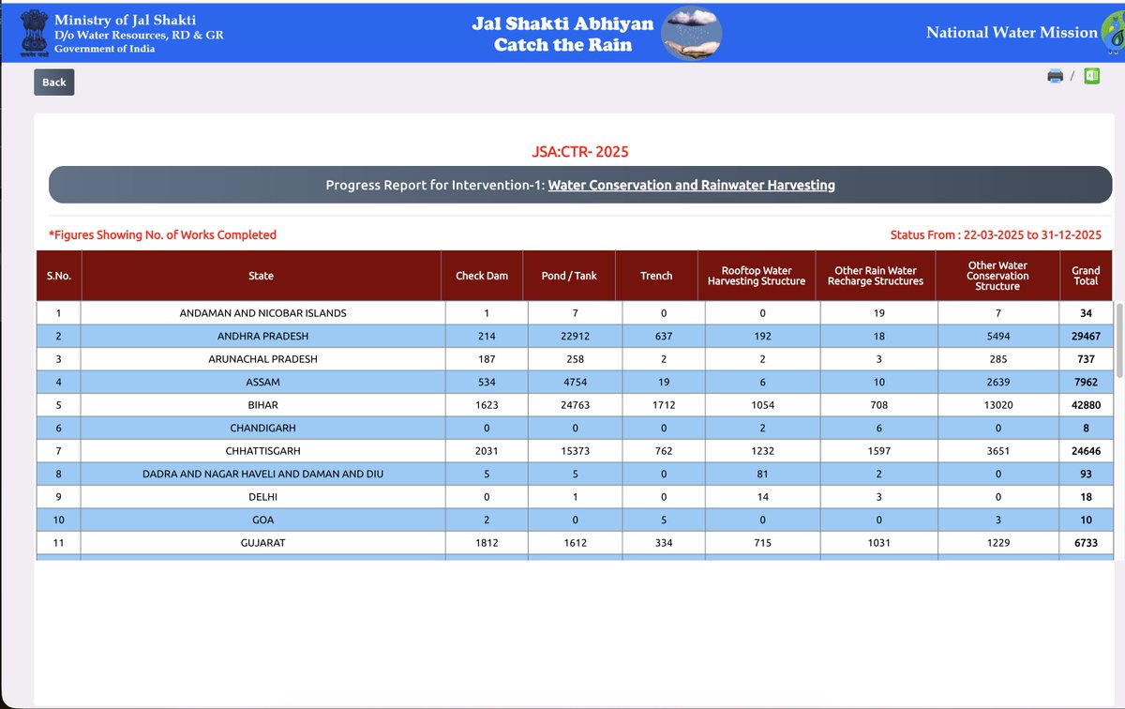Select the DELHI state cell
This screenshot has height=709, width=1125.
[x=262, y=497]
